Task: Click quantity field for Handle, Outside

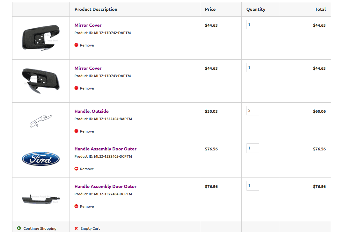Action: pos(253,111)
